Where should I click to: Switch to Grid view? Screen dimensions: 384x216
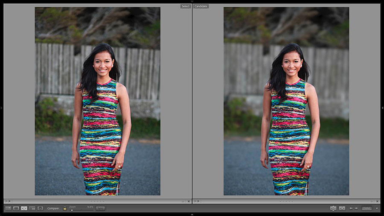point(8,208)
